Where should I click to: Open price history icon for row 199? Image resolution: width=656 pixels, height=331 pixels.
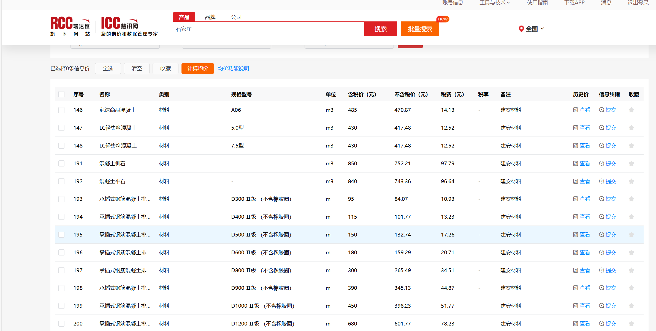[575, 306]
